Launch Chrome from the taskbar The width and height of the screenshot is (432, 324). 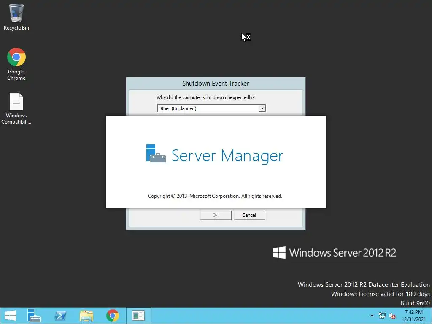(112, 316)
